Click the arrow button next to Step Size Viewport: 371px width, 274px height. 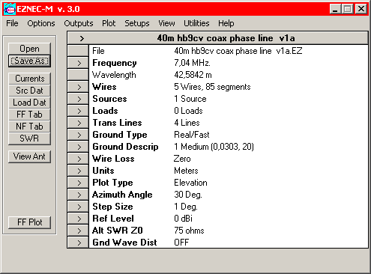78,207
